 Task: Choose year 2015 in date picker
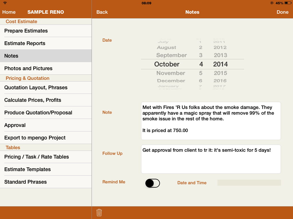tap(220, 73)
